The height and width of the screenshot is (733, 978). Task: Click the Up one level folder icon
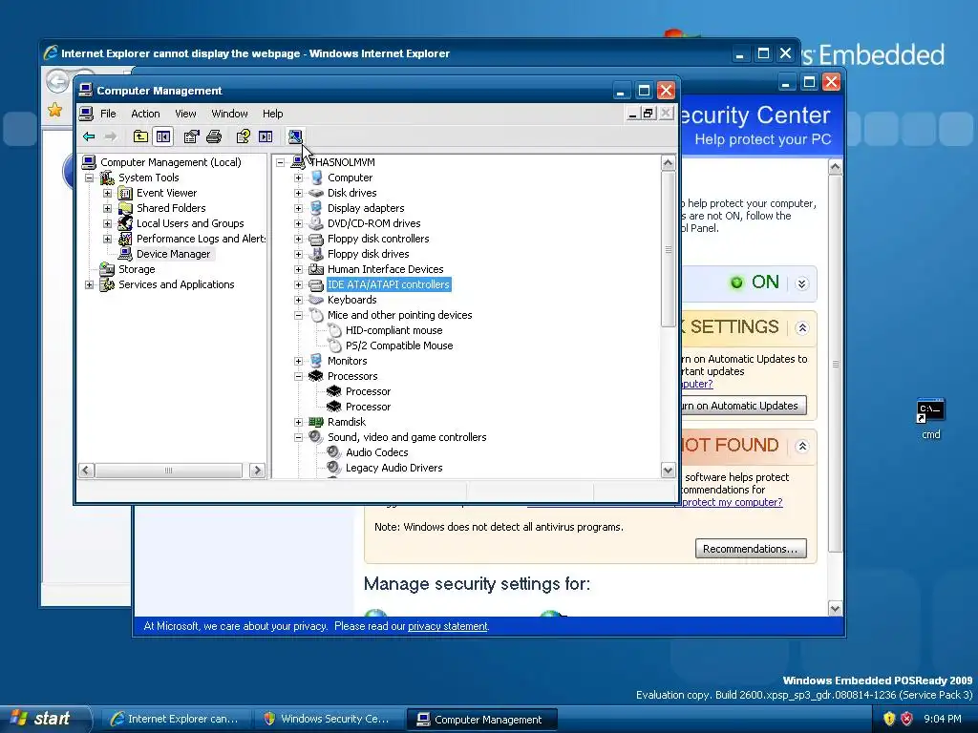tap(141, 136)
